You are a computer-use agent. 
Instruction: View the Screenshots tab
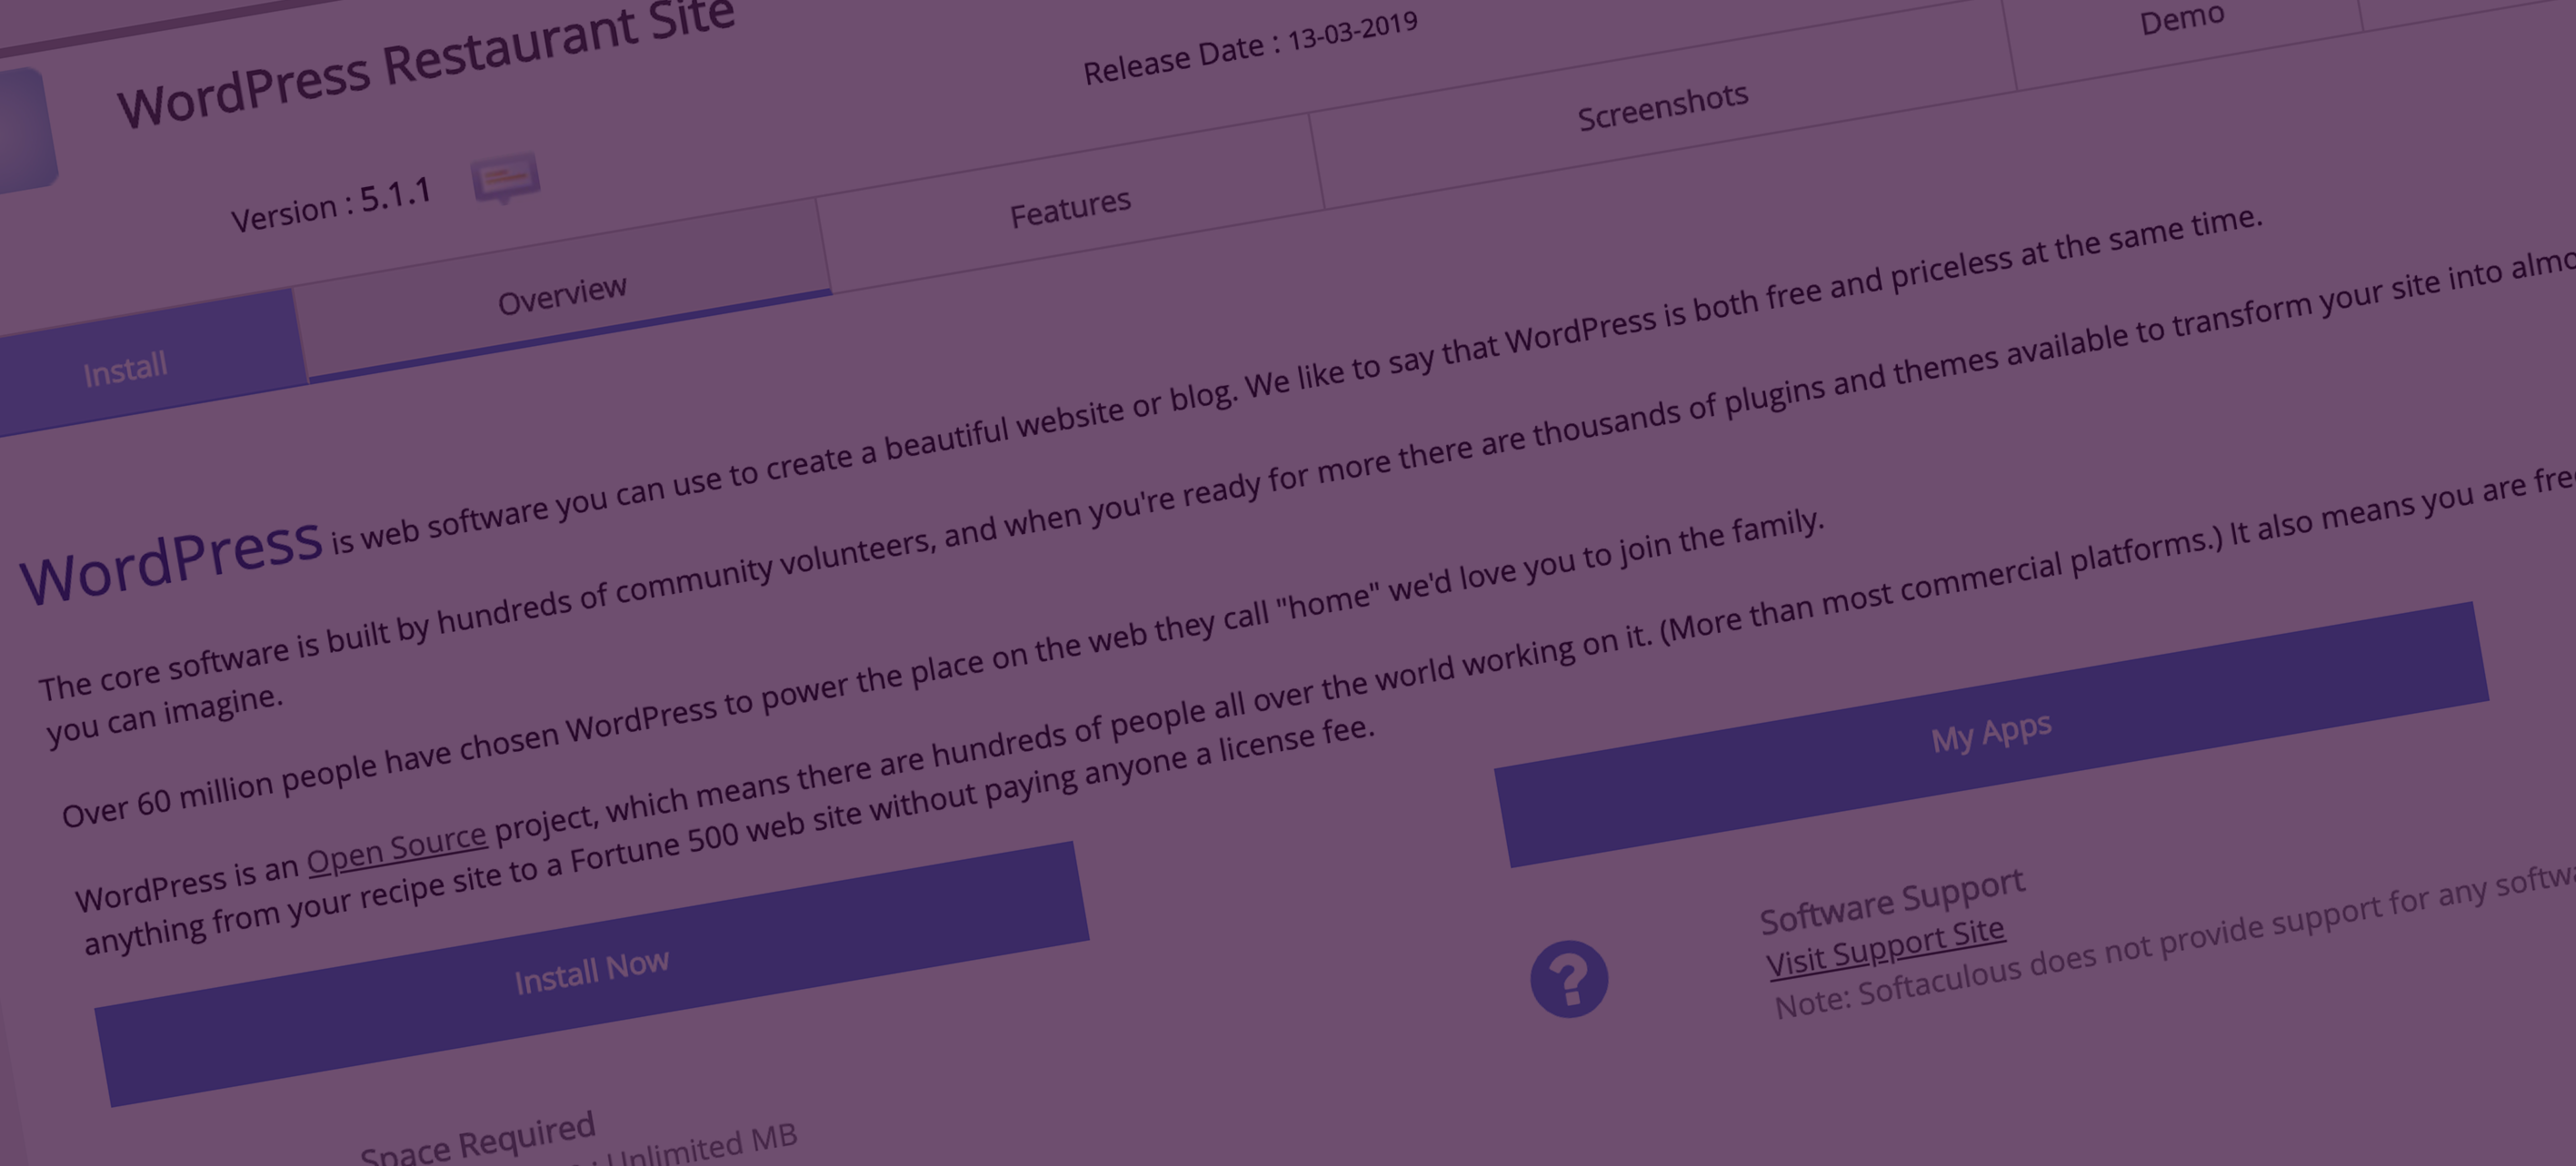[x=1662, y=107]
